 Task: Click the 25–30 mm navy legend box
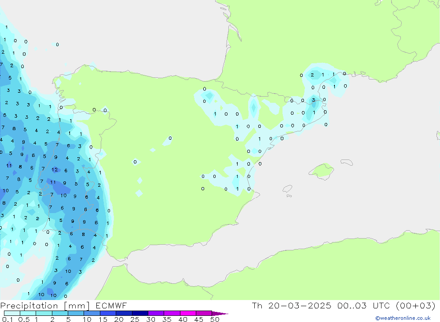[140, 313]
